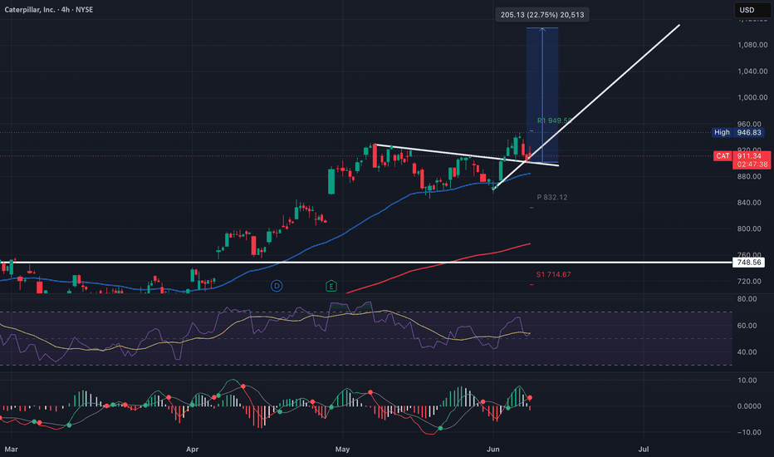774x457 pixels.
Task: Click the 880.00 price scale value
Action: click(749, 176)
